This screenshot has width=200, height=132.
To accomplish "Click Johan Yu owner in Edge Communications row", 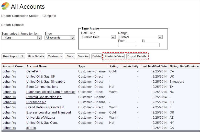I will [9, 87].
